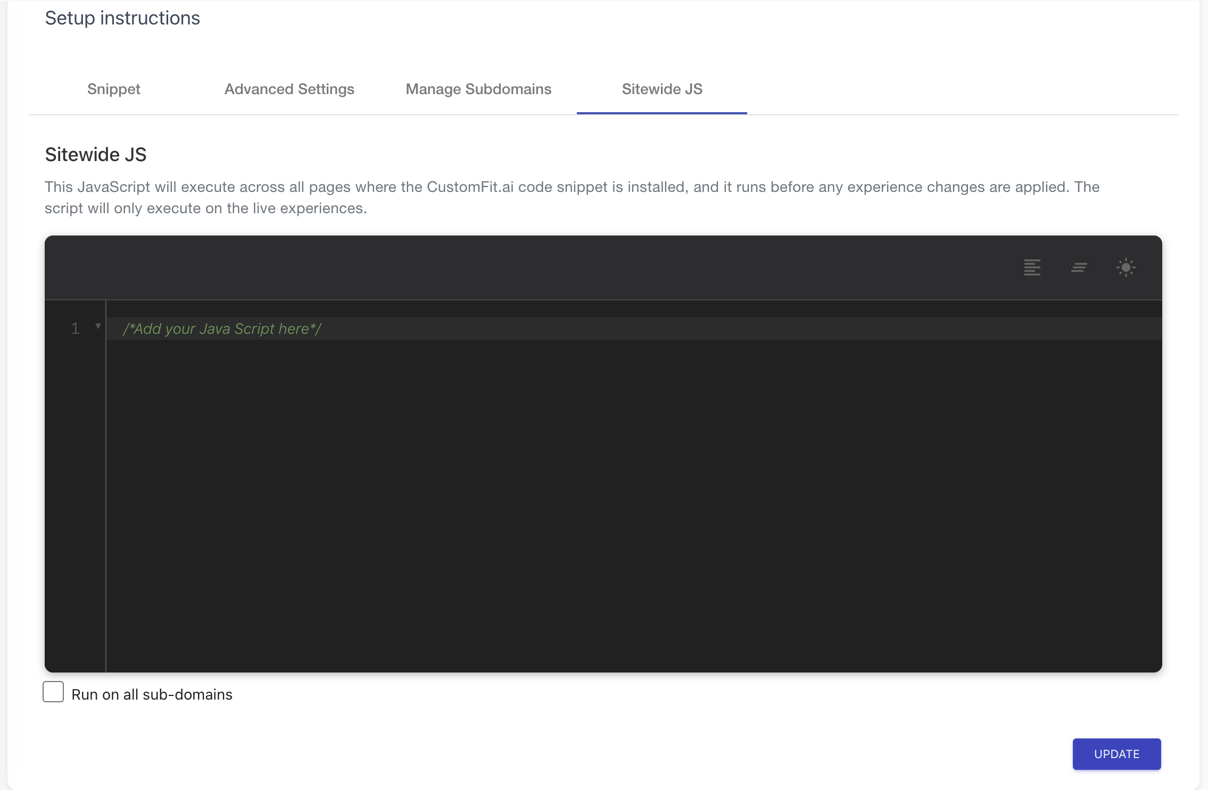This screenshot has height=790, width=1208.
Task: Click line number 1 in the gutter
Action: pos(75,329)
